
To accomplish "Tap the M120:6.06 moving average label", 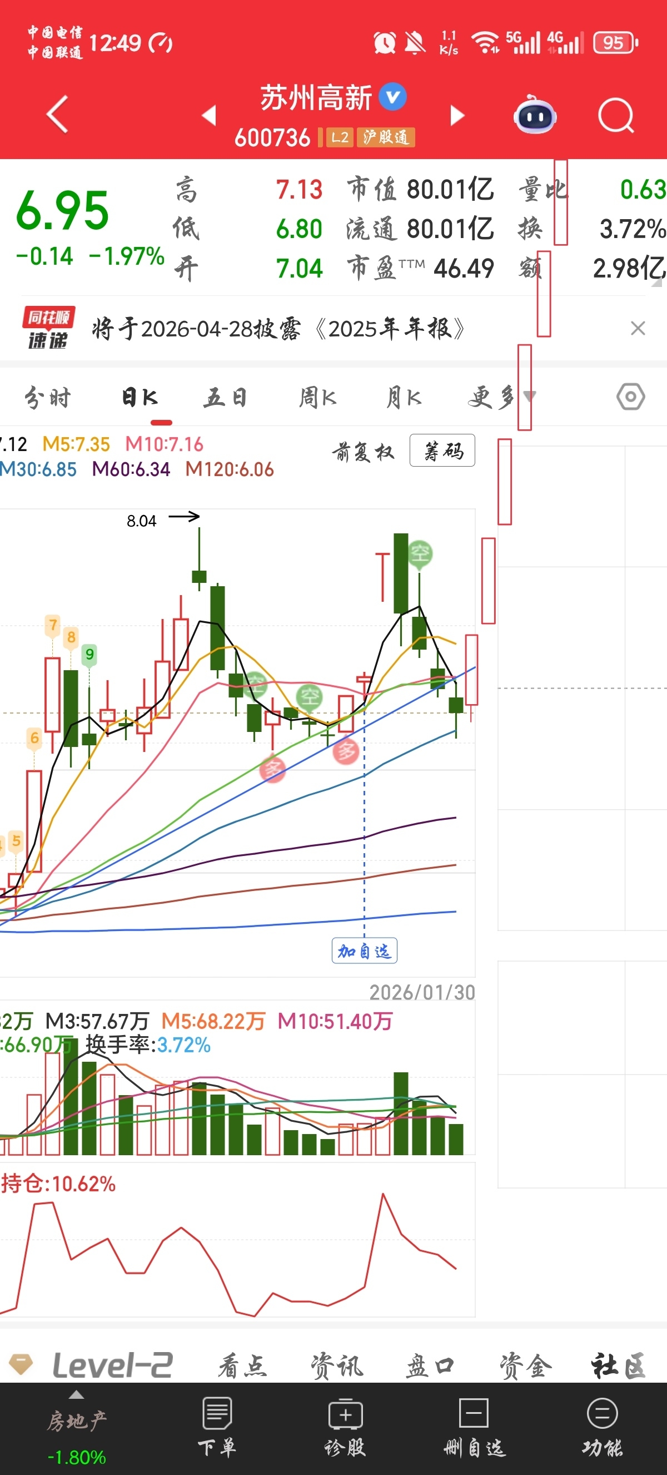I will (230, 470).
